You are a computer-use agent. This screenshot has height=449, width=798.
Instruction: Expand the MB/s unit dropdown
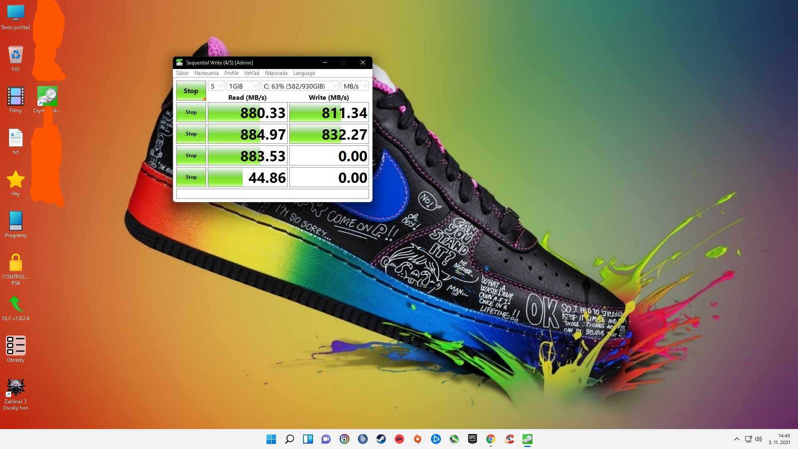[355, 86]
